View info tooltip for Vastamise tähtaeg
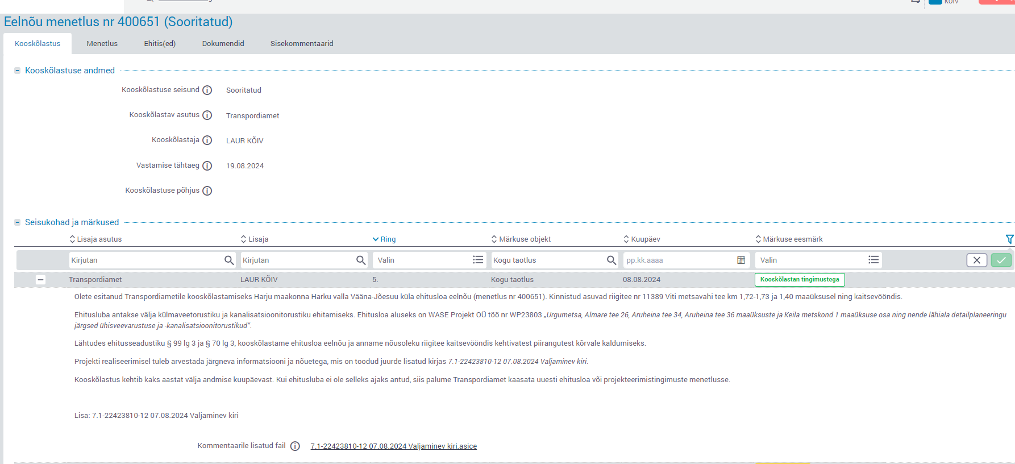The height and width of the screenshot is (464, 1015). [207, 166]
